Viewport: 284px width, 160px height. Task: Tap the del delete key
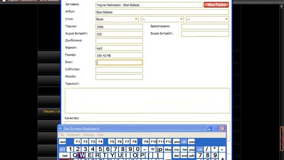coord(177,156)
